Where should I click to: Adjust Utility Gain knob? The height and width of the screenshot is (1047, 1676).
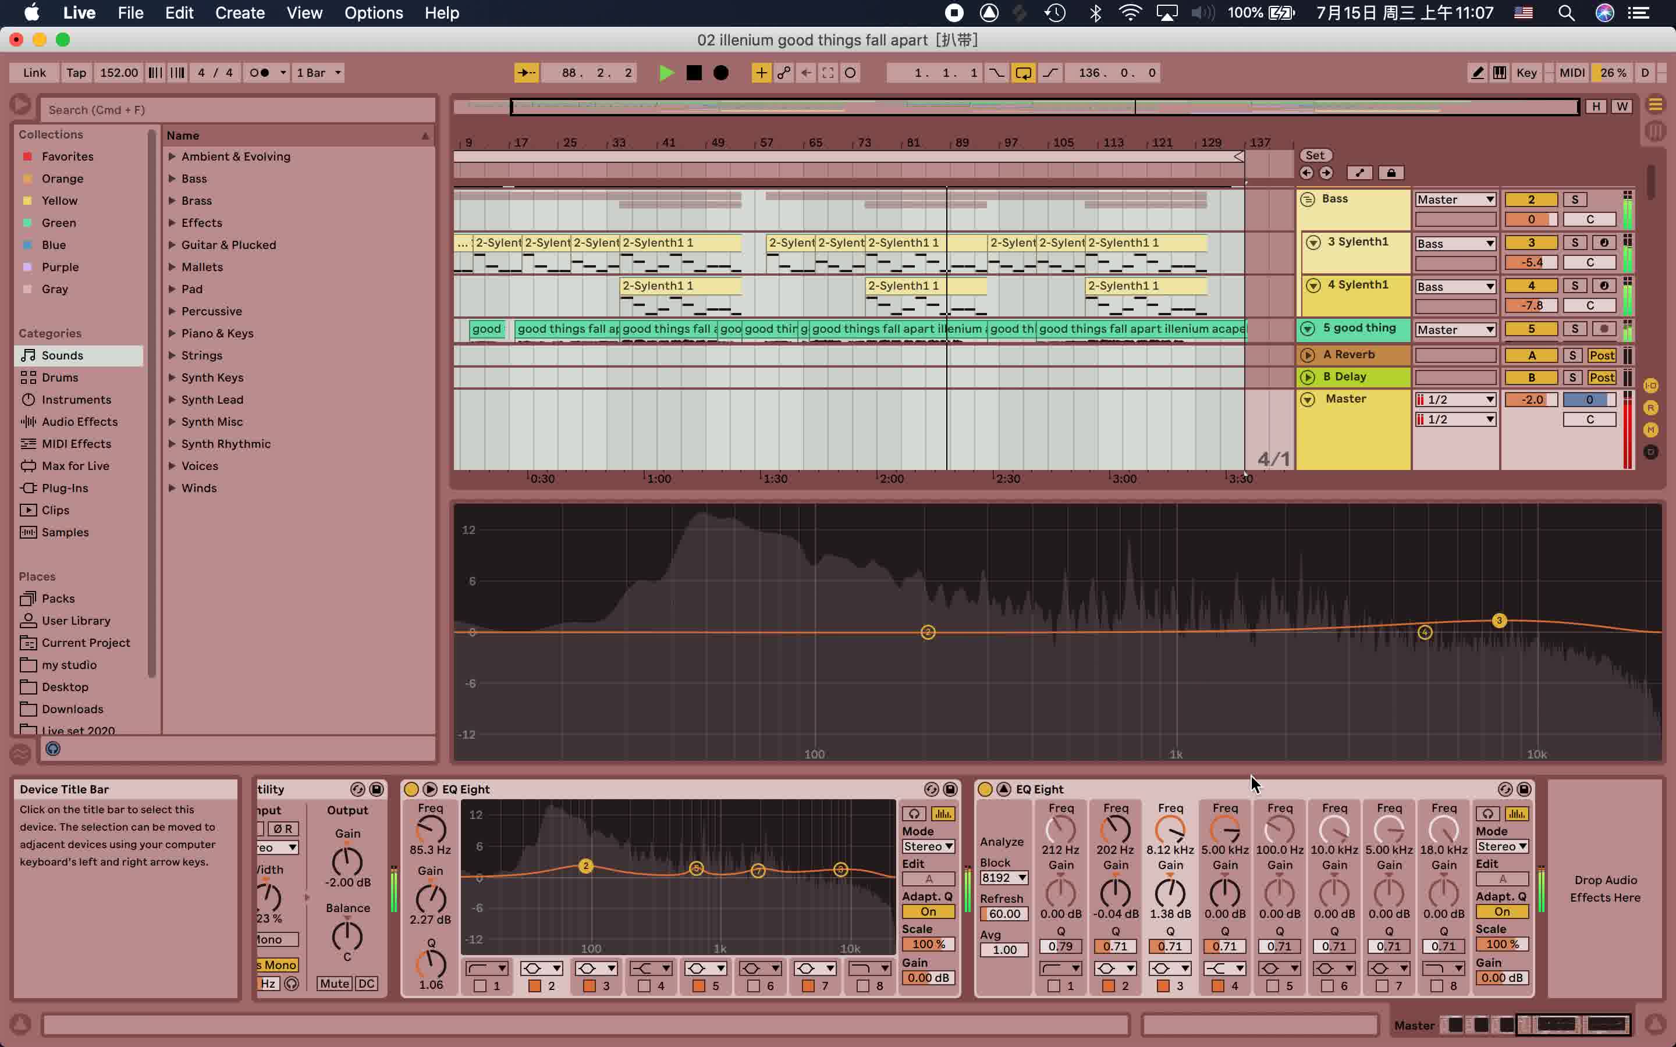click(x=347, y=861)
